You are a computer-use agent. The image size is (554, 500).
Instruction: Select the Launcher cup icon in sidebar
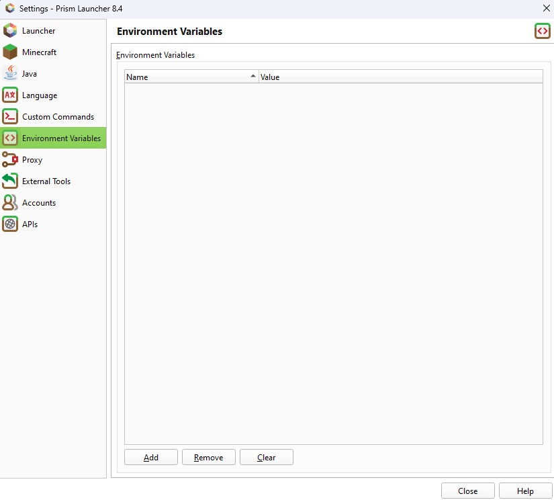(11, 30)
